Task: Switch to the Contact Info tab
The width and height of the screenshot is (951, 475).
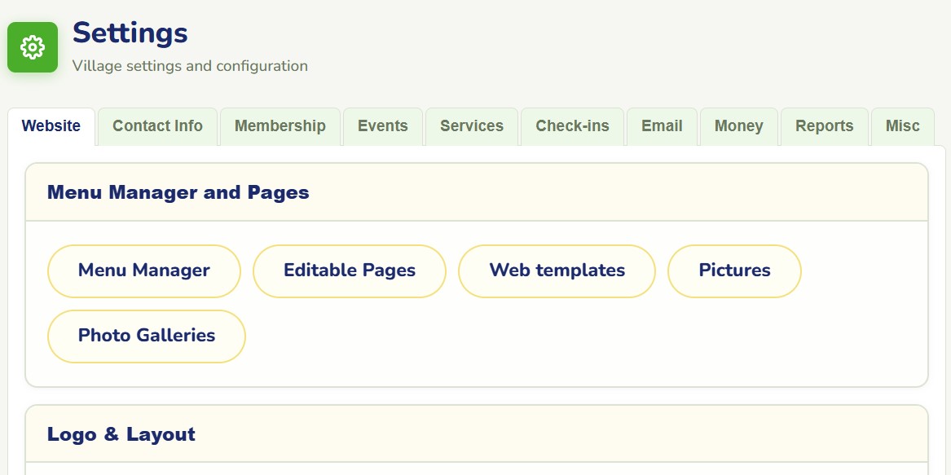Action: [158, 126]
